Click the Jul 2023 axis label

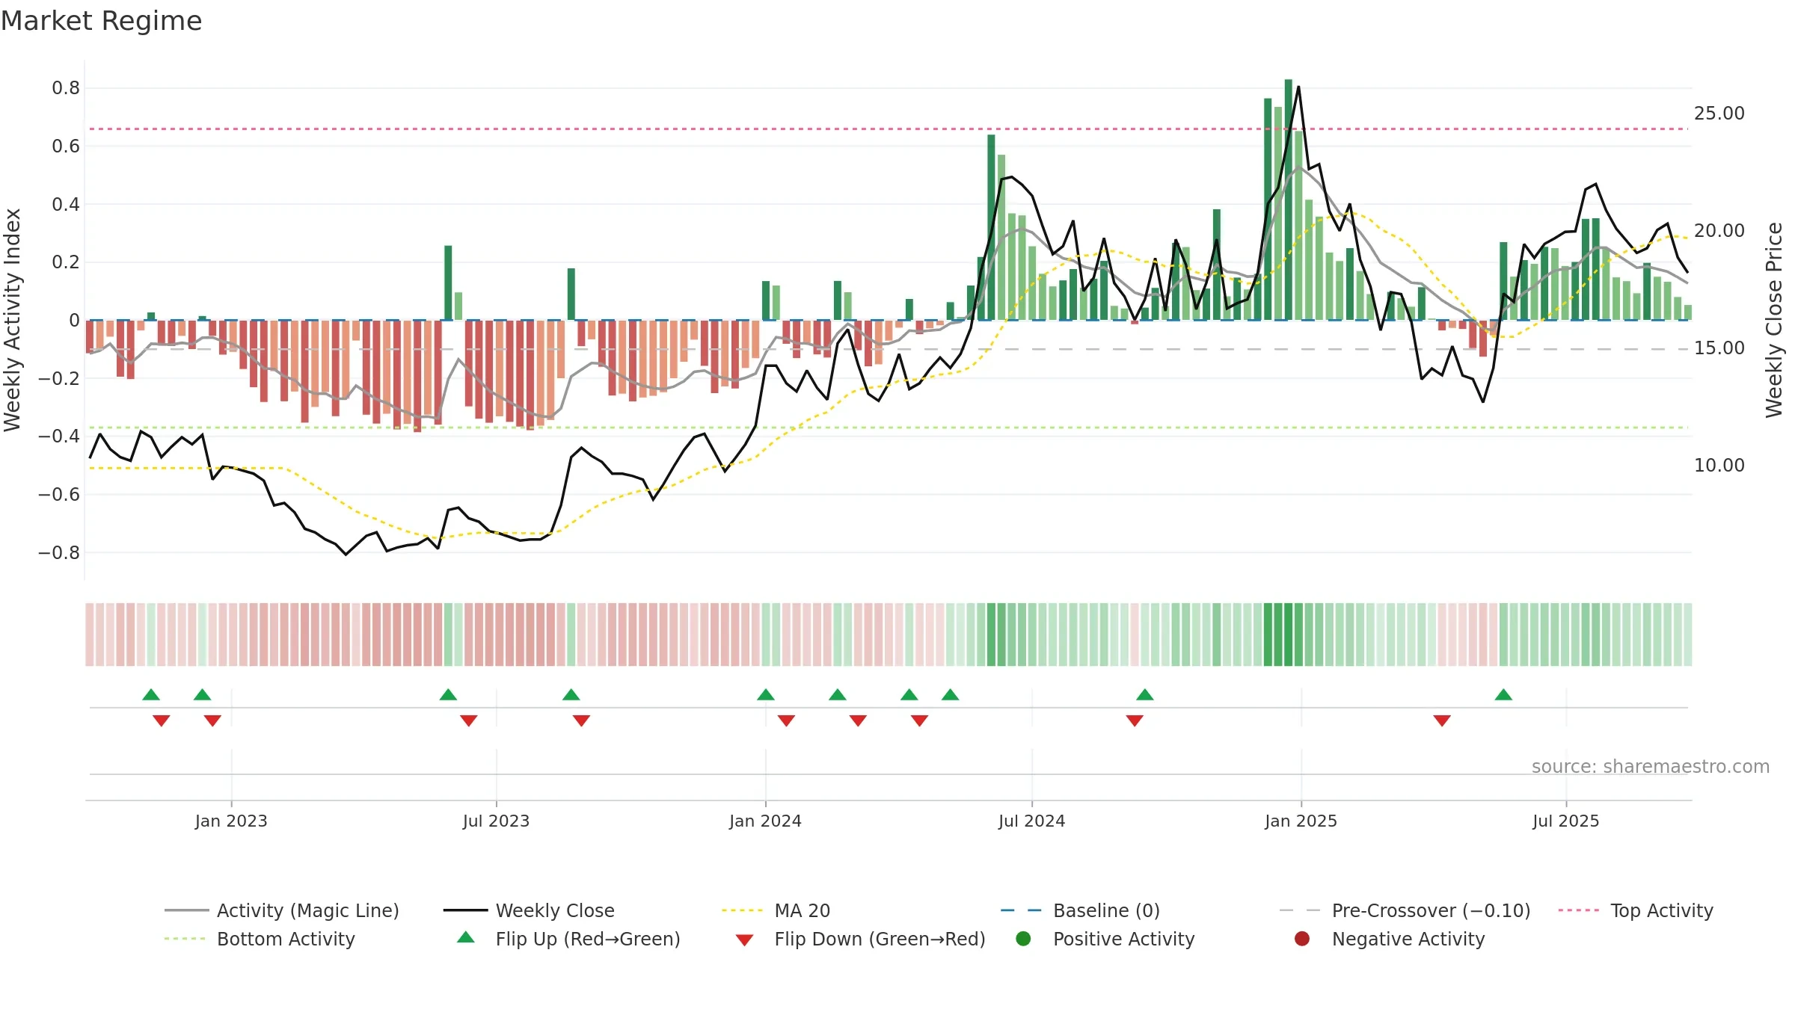click(x=496, y=821)
